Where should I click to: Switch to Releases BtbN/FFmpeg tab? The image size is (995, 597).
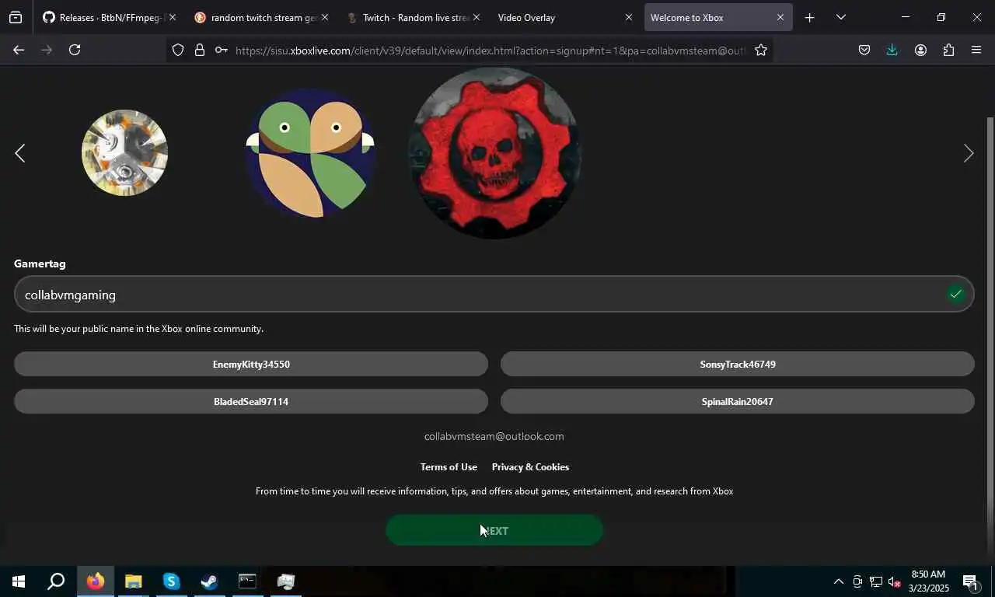click(x=109, y=17)
